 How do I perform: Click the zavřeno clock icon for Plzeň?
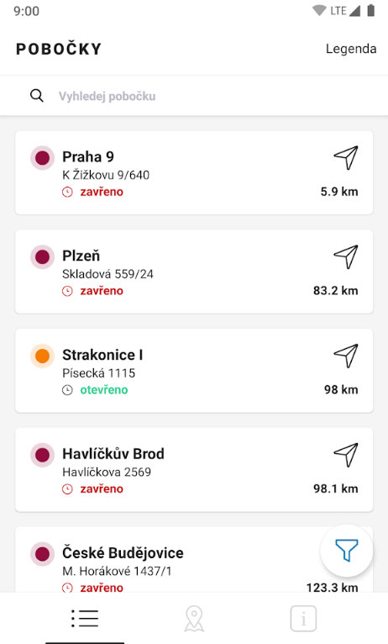click(67, 291)
